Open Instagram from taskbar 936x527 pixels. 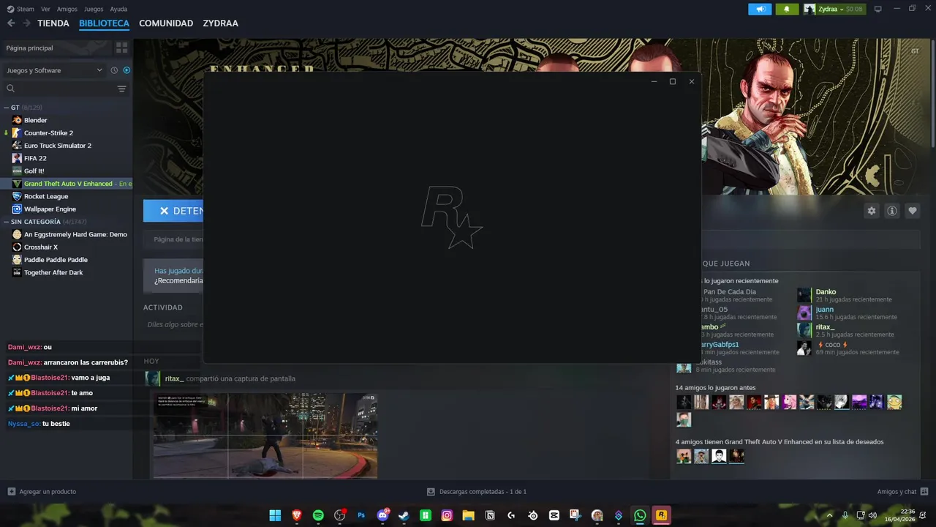(x=447, y=515)
